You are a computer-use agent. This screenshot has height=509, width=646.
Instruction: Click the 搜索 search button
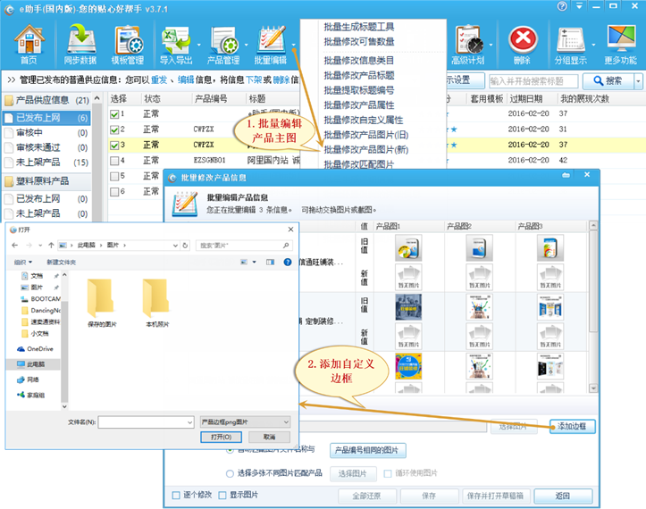click(608, 80)
